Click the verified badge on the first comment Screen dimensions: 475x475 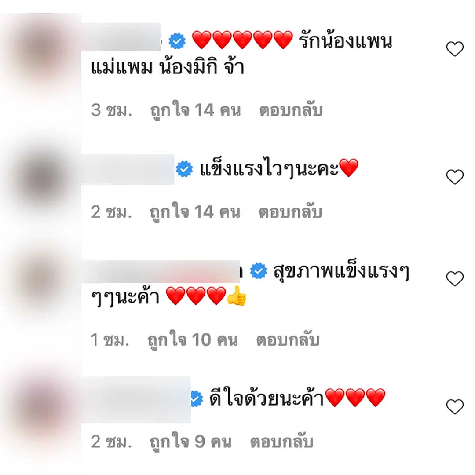[177, 41]
